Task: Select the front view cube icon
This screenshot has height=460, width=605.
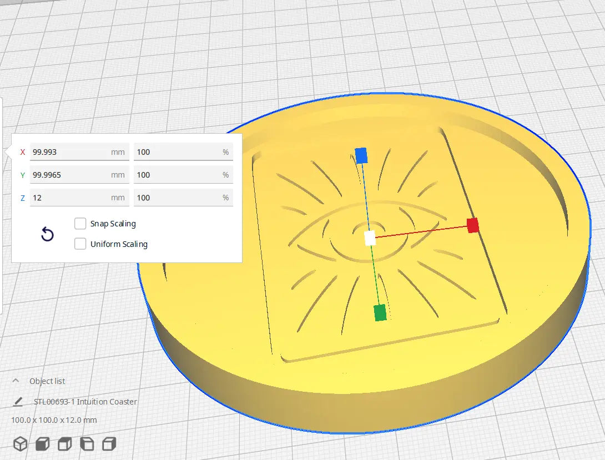Action: [x=42, y=444]
